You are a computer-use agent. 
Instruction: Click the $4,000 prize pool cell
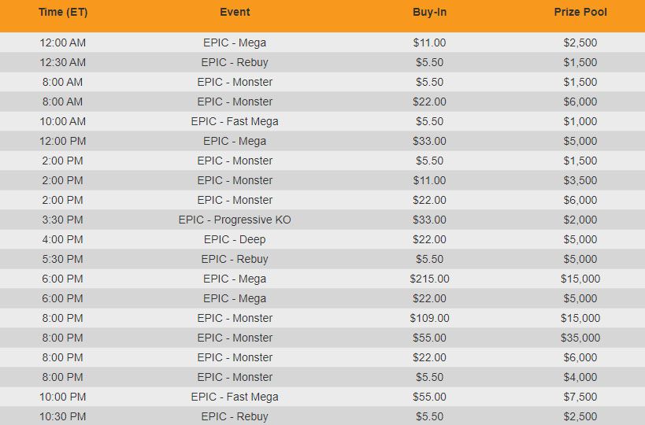pos(580,377)
